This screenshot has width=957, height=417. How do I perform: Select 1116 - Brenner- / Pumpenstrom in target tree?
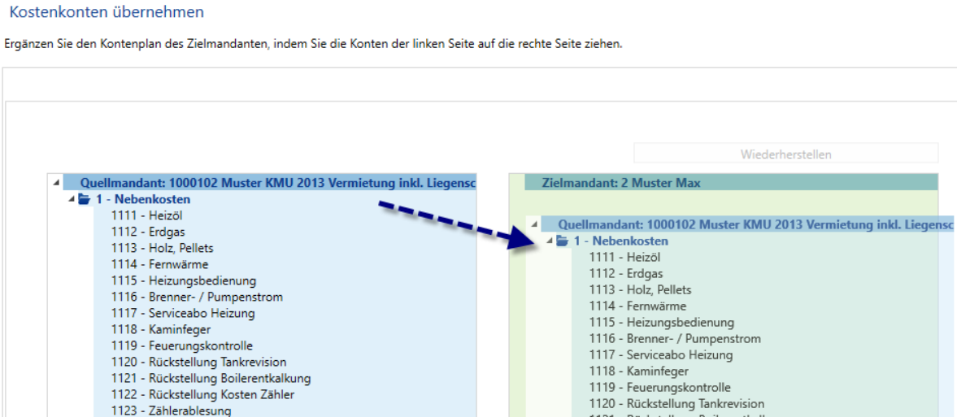pos(674,339)
